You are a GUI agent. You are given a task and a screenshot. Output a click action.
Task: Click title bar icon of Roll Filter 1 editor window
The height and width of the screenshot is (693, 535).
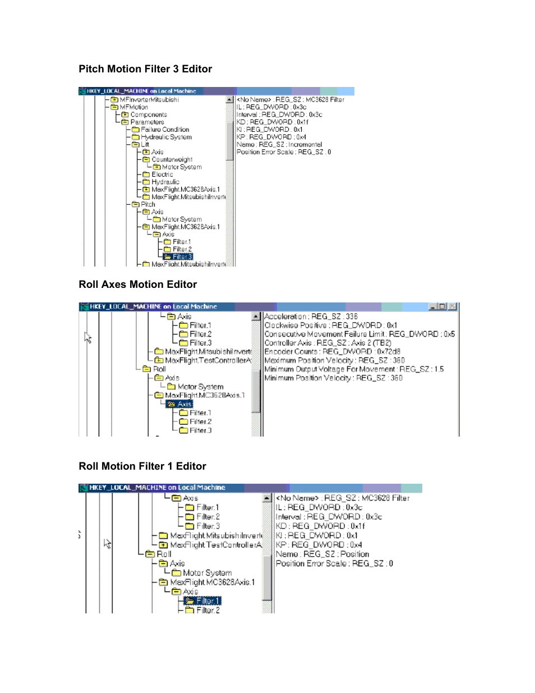pos(84,488)
